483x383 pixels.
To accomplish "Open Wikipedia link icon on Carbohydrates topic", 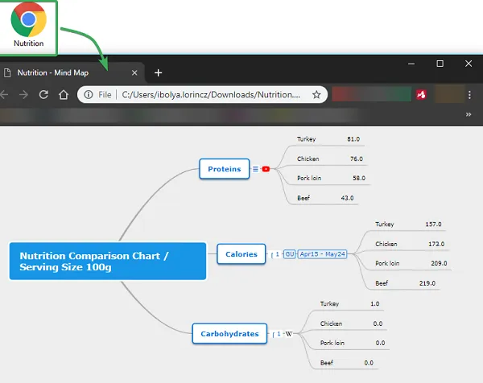I will coord(289,334).
